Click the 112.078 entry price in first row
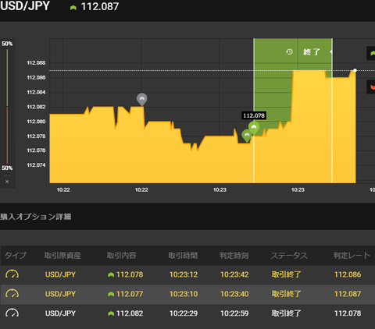The width and height of the screenshot is (375, 329). click(x=130, y=274)
